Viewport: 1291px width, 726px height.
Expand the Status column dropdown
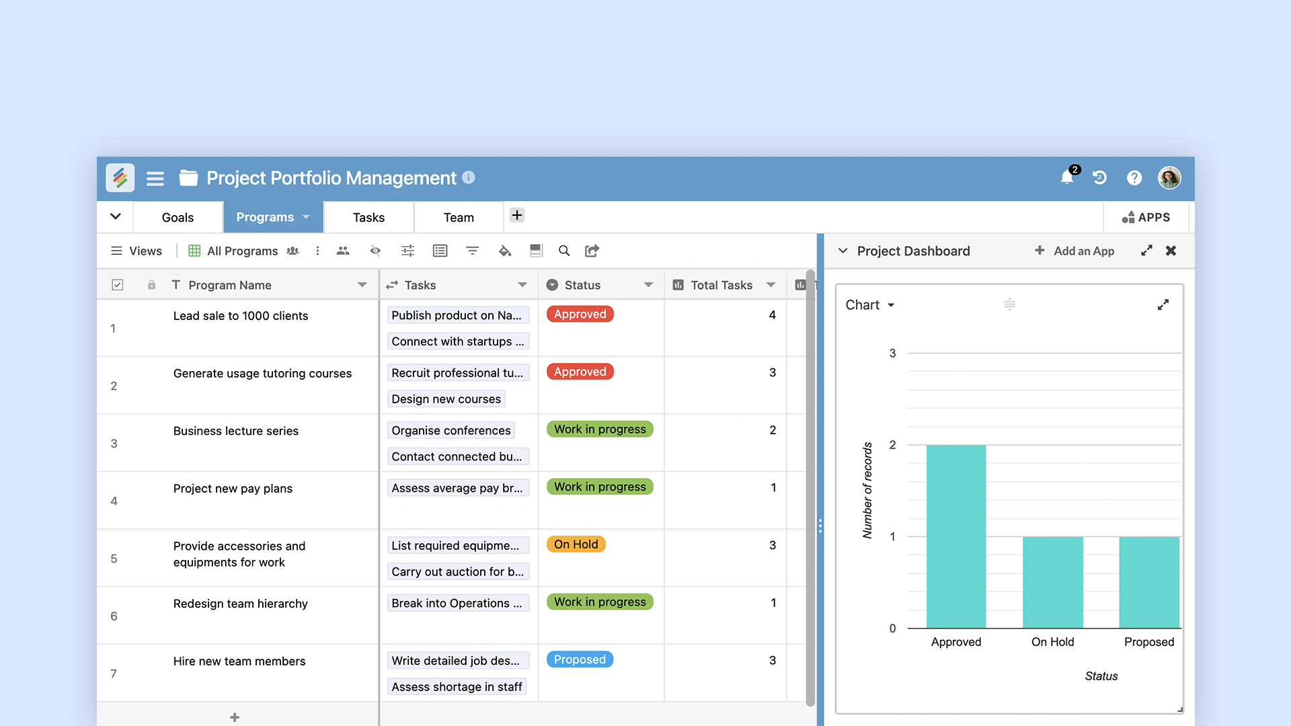pos(652,284)
